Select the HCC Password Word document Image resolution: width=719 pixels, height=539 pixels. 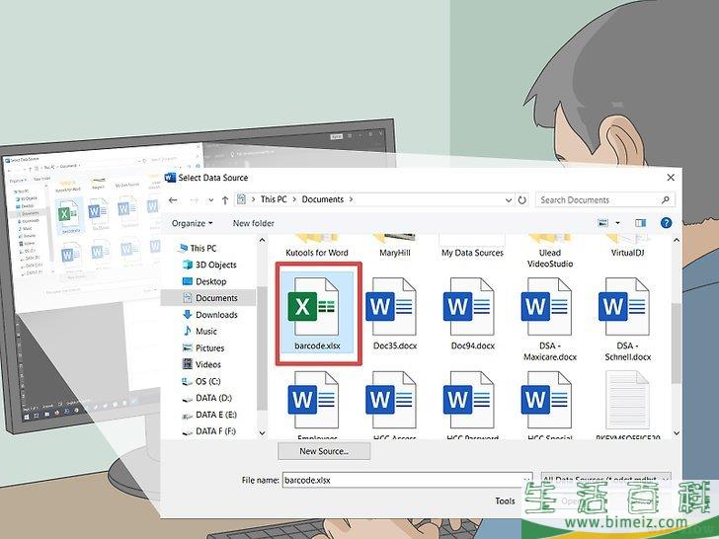coord(472,406)
